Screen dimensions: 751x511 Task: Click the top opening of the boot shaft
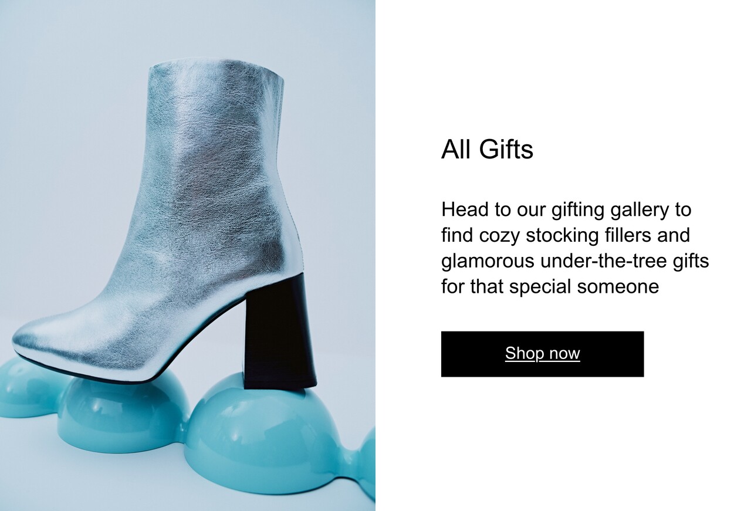coord(216,66)
